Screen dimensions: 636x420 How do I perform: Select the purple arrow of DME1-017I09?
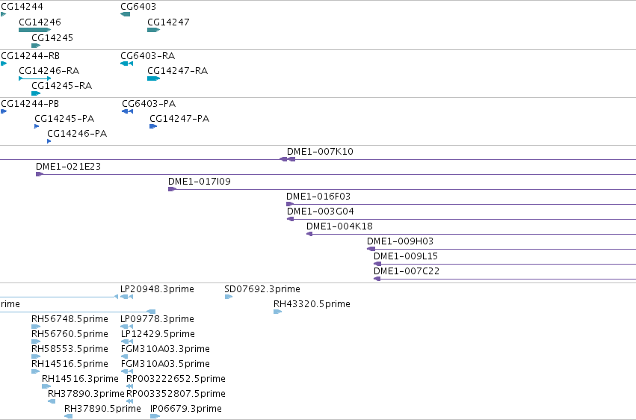(x=173, y=189)
